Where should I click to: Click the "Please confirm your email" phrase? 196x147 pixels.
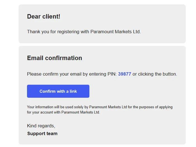tap(52, 74)
